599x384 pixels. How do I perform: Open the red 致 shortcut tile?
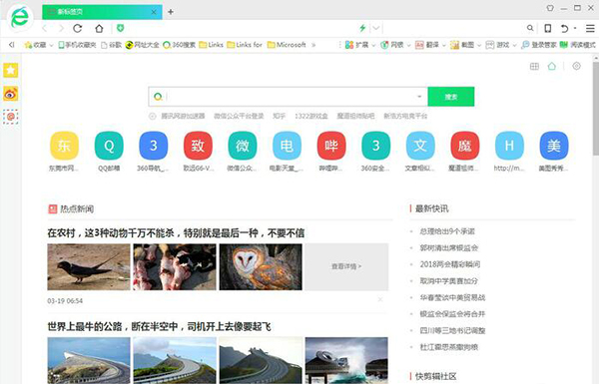(x=198, y=146)
